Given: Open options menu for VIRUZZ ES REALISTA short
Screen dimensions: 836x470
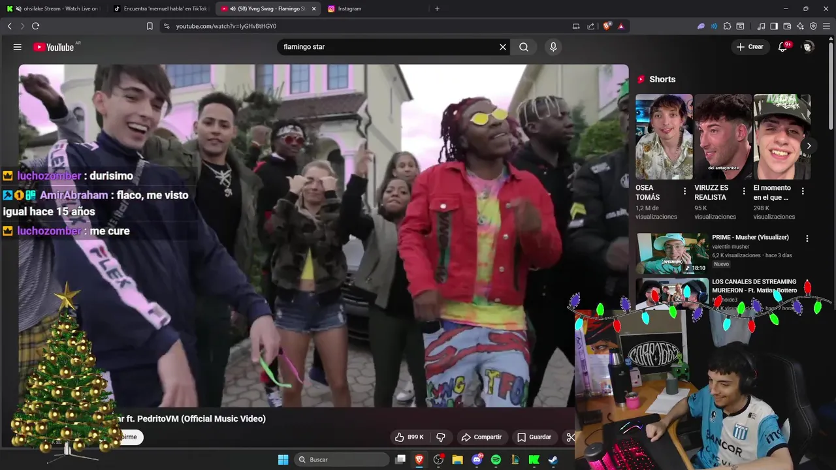Looking at the screenshot, I should point(743,191).
